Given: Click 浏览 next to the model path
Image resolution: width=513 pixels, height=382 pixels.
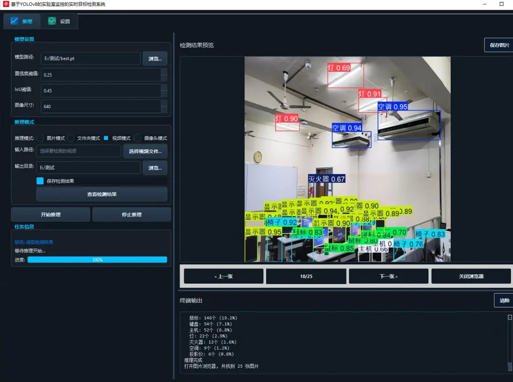Looking at the screenshot, I should click(155, 59).
